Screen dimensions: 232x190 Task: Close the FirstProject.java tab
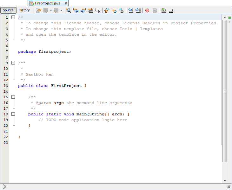pyautogui.click(x=66, y=3)
